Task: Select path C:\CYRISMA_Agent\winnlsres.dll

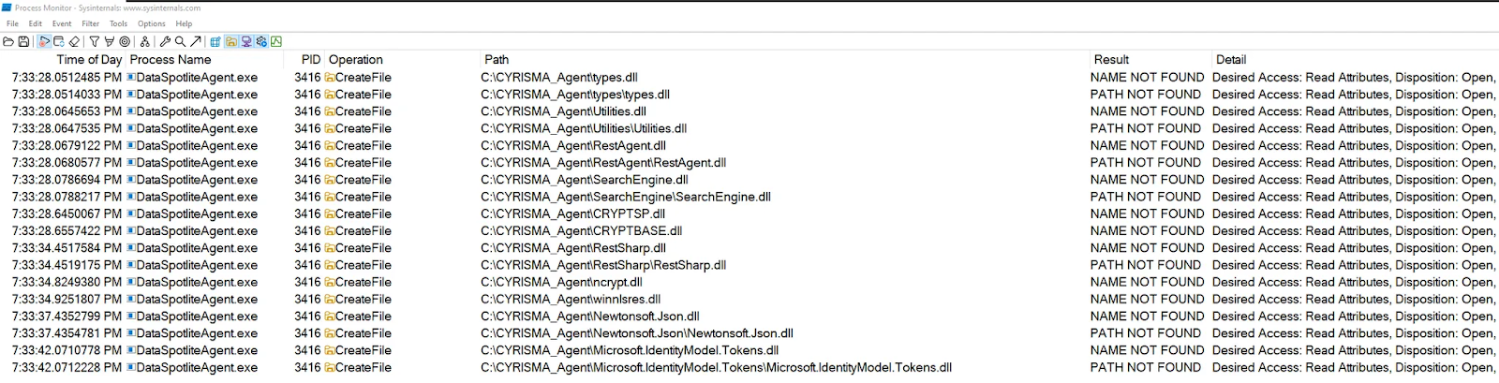Action: (571, 299)
